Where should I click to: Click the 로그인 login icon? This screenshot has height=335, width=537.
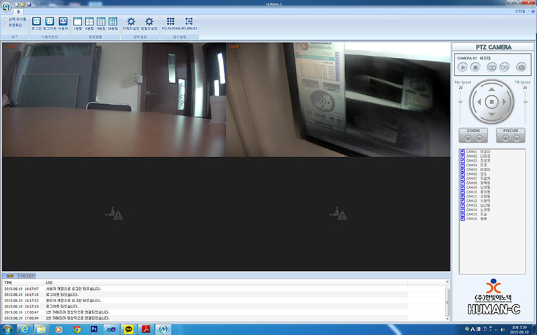point(36,22)
